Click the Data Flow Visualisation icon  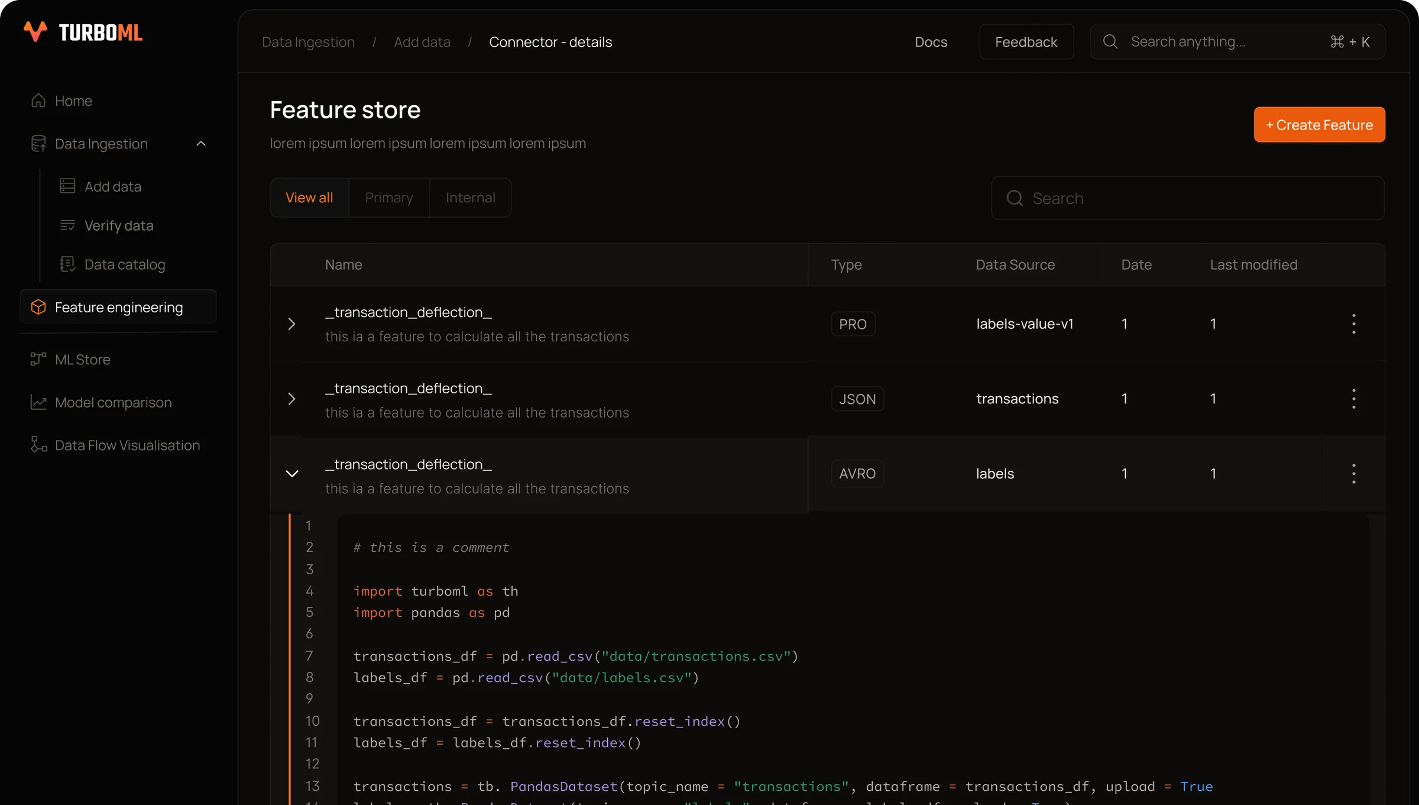pos(38,445)
